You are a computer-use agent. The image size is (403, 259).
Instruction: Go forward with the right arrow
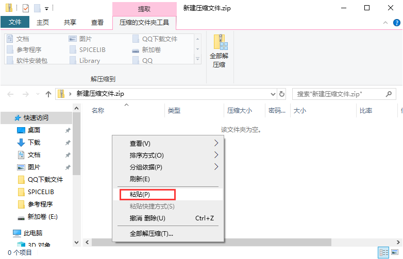(26, 94)
